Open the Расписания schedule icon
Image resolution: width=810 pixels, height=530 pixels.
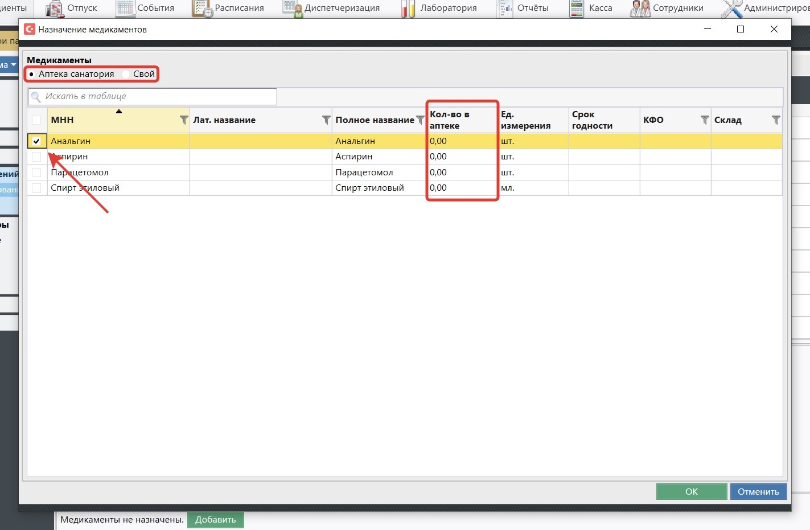pyautogui.click(x=202, y=9)
